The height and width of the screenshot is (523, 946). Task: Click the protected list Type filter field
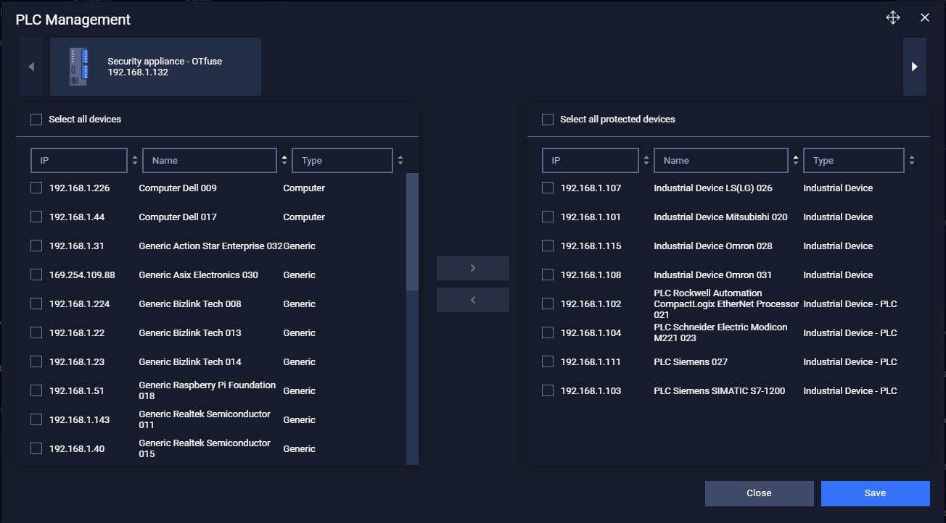pyautogui.click(x=854, y=161)
